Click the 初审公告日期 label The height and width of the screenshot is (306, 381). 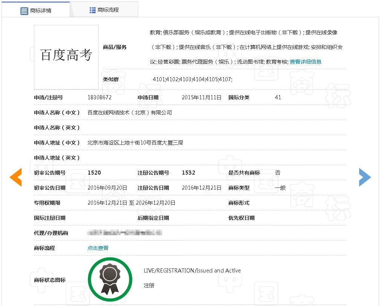[x=50, y=188]
